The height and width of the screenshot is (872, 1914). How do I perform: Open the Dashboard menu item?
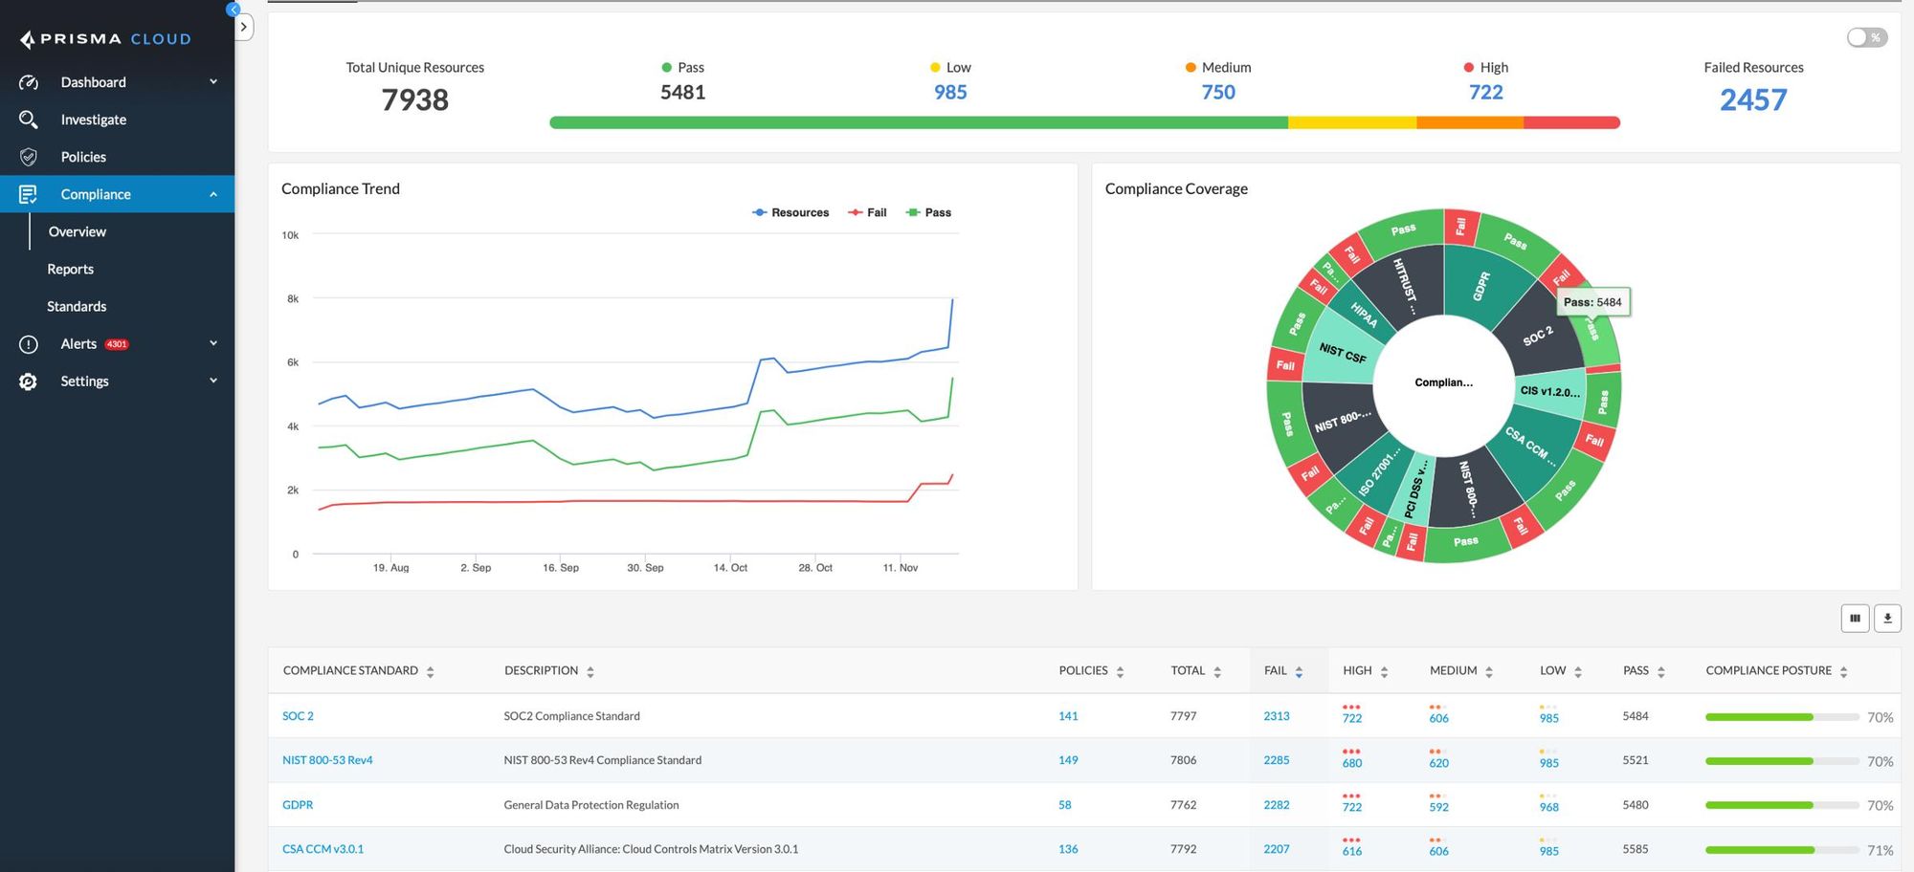click(93, 82)
